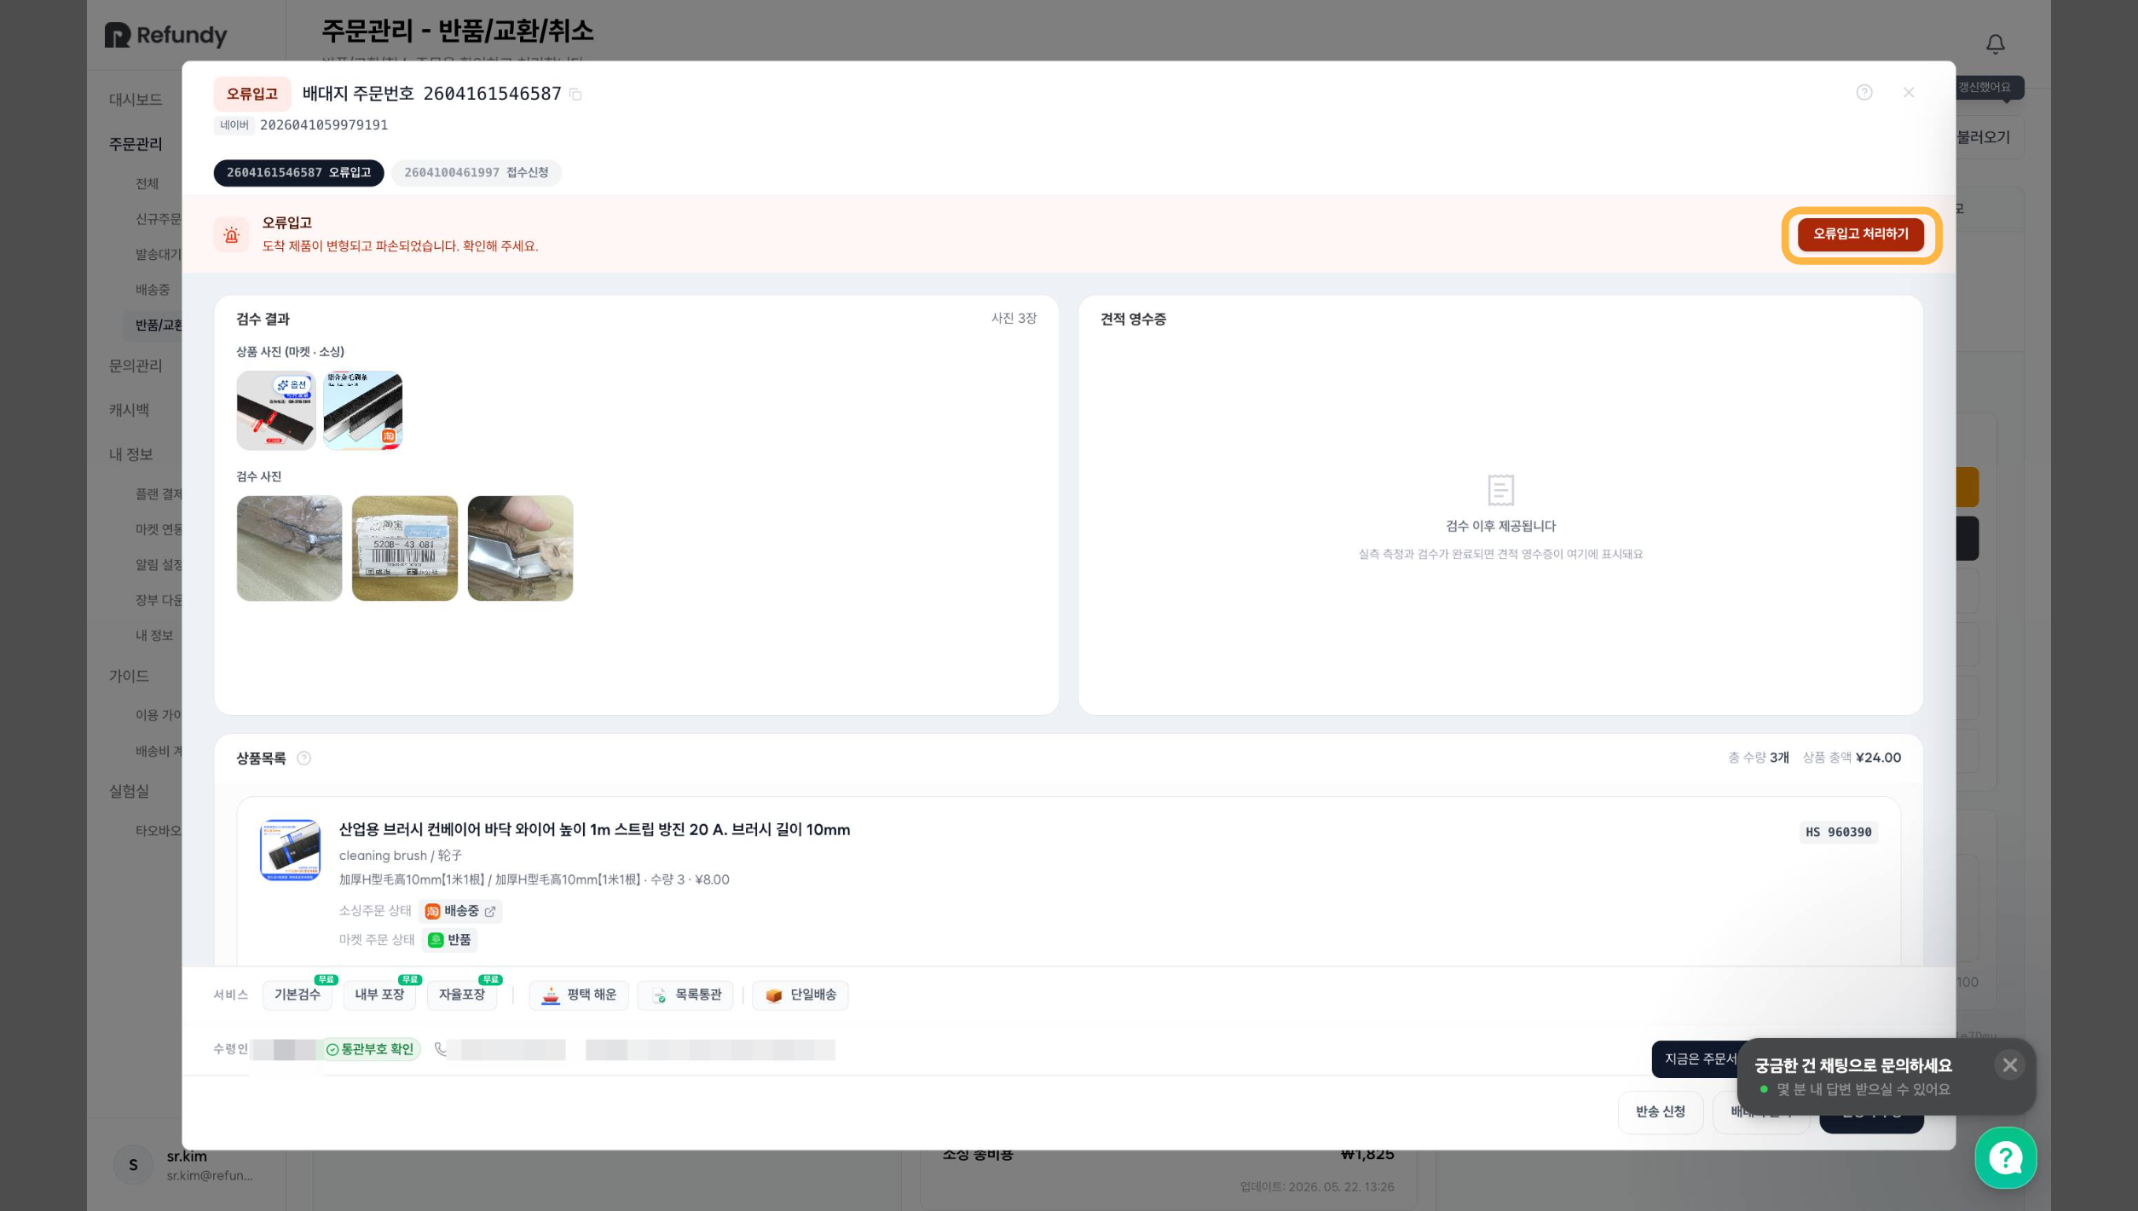Image resolution: width=2138 pixels, height=1211 pixels.
Task: Open the brush product thumbnail in 상품목록
Action: (291, 851)
